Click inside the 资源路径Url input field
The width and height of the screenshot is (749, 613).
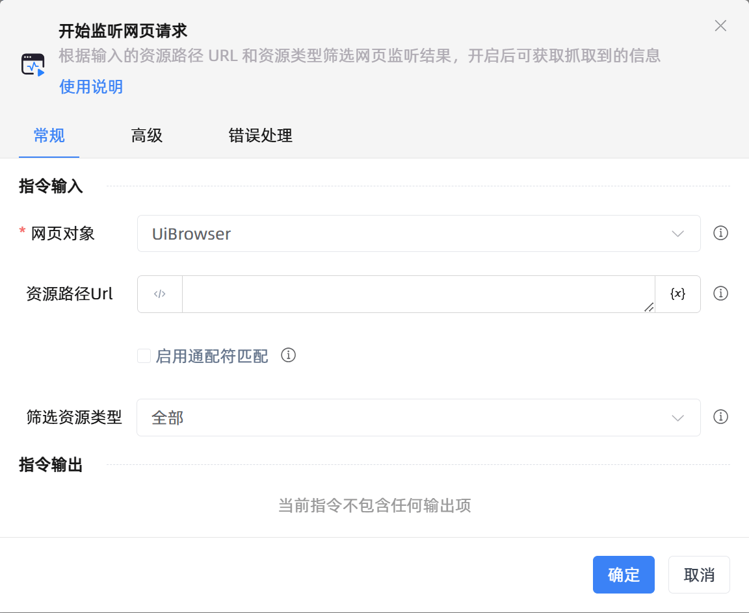point(416,294)
